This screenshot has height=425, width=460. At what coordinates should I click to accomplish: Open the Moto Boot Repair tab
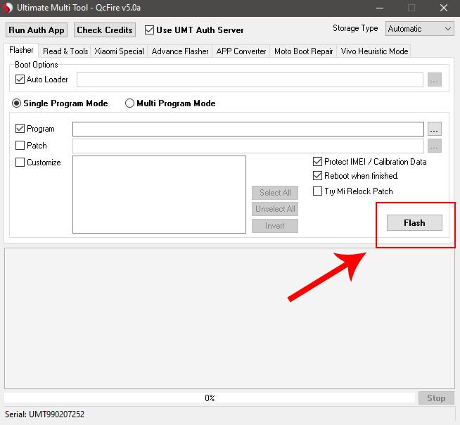coord(304,51)
